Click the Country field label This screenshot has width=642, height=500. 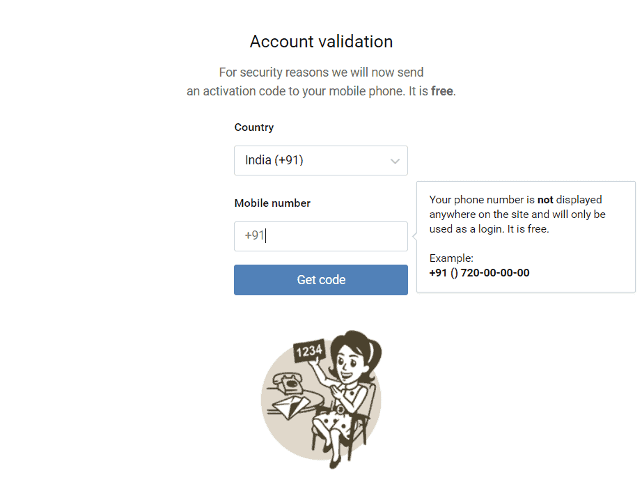coord(253,127)
